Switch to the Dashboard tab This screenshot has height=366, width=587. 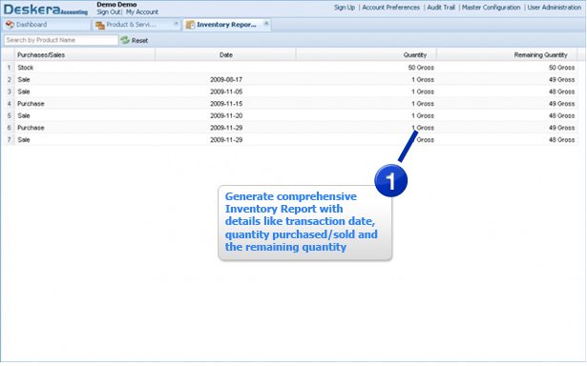pyautogui.click(x=31, y=25)
